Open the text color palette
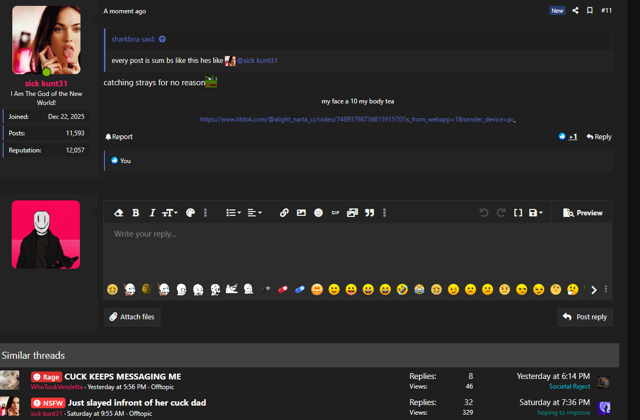 [x=190, y=213]
